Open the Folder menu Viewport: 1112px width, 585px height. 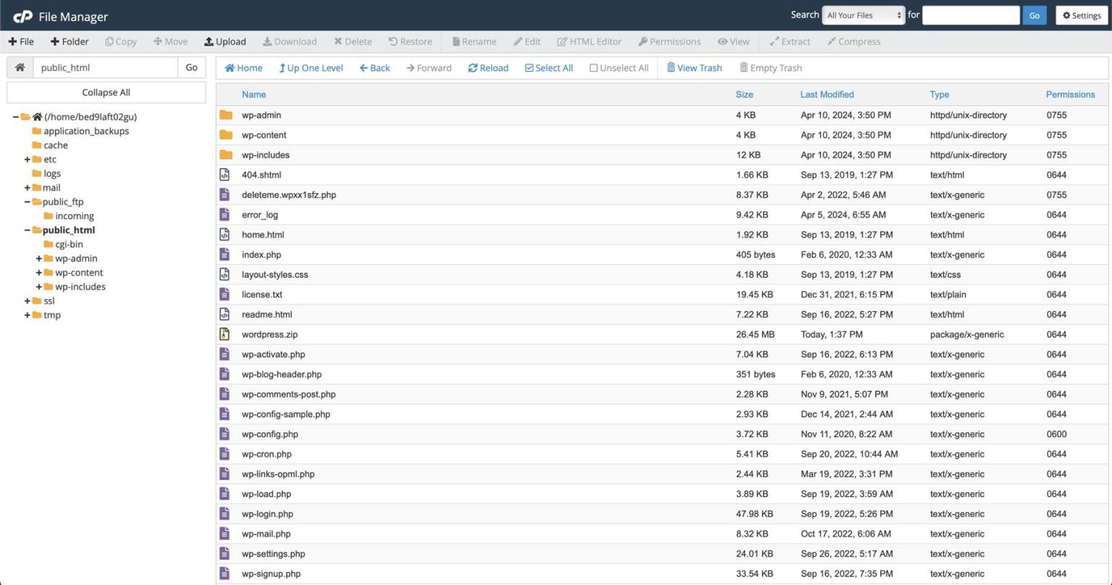coord(69,41)
